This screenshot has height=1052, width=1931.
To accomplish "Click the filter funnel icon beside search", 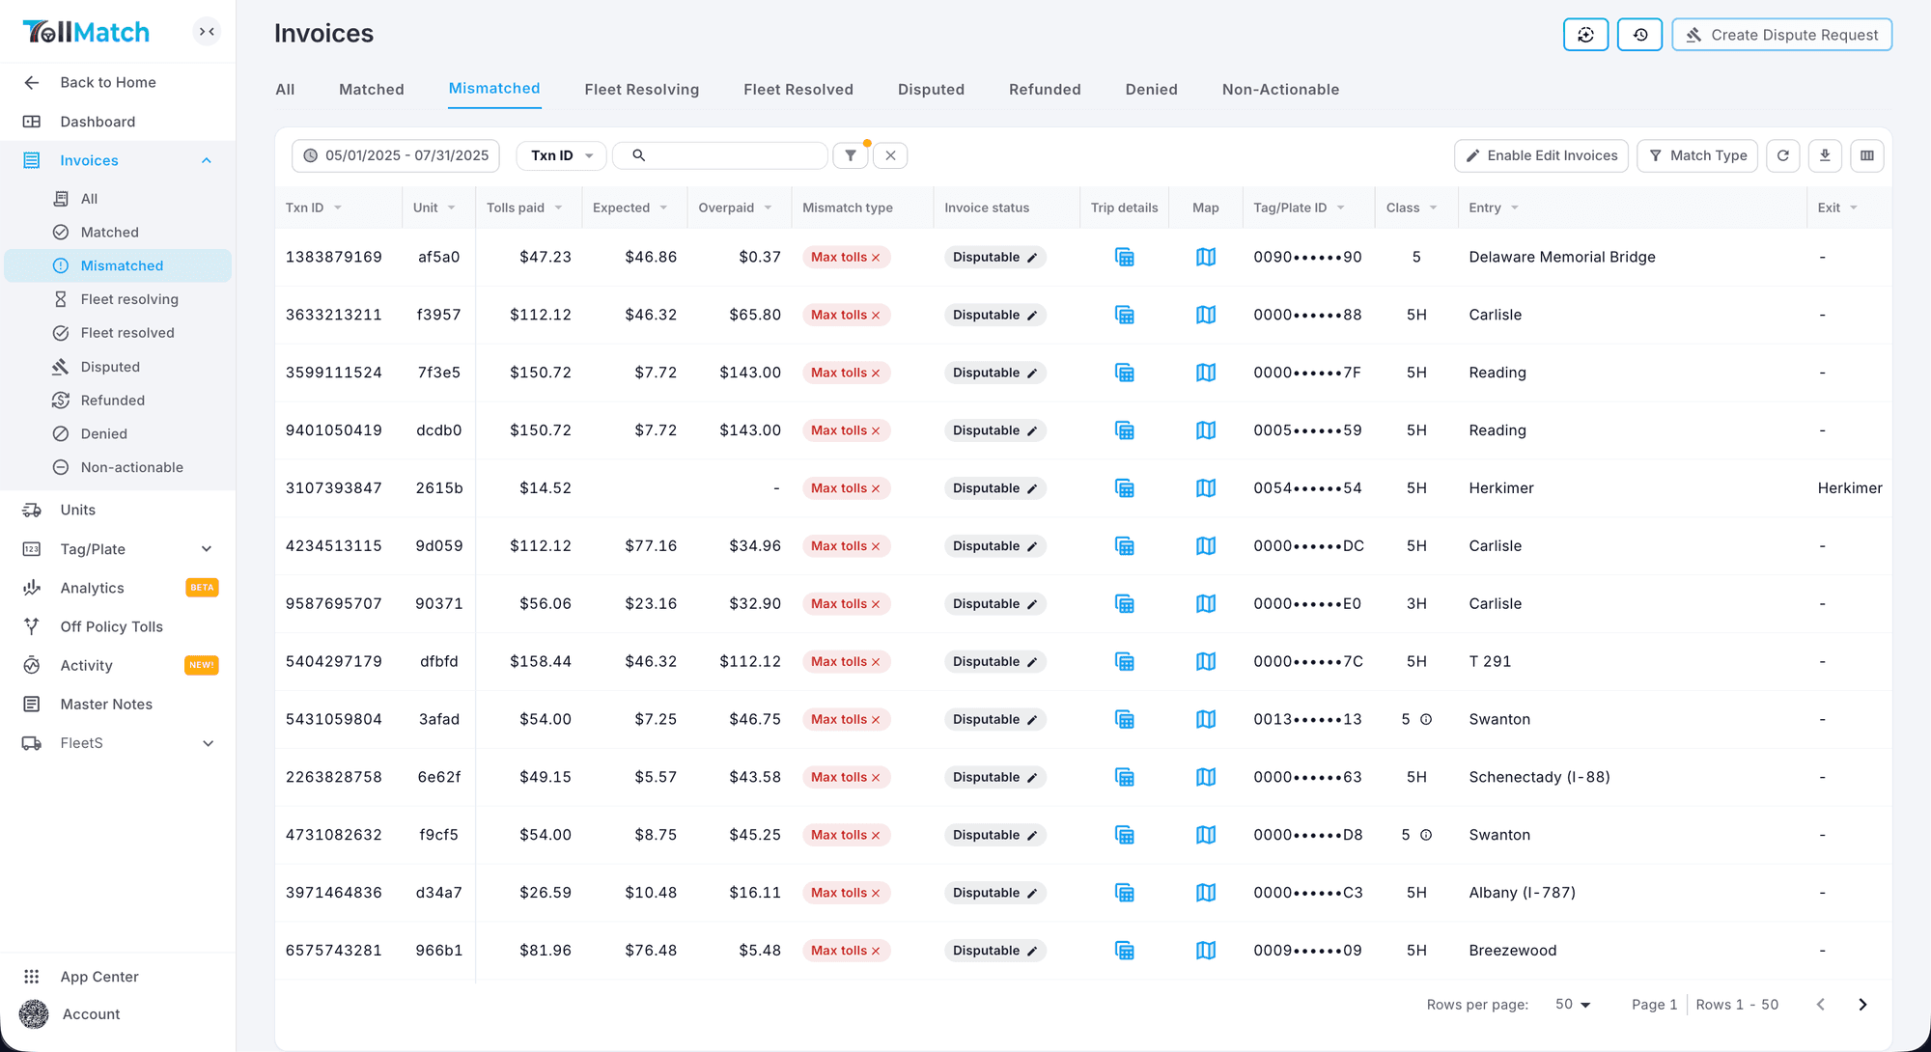I will pyautogui.click(x=851, y=155).
